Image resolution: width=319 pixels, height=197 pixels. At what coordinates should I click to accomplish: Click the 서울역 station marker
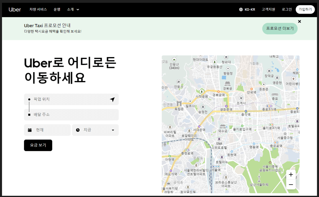[x=216, y=166]
